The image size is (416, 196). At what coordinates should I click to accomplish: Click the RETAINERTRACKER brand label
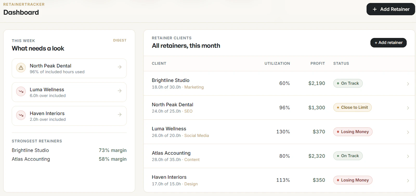[x=24, y=4]
